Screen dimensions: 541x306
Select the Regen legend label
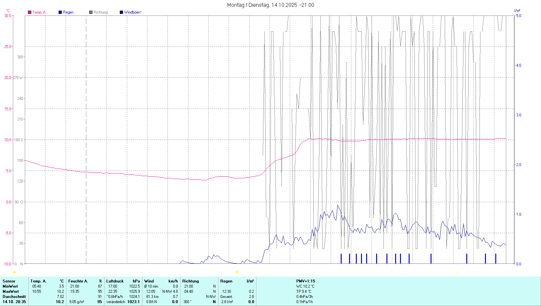(68, 12)
